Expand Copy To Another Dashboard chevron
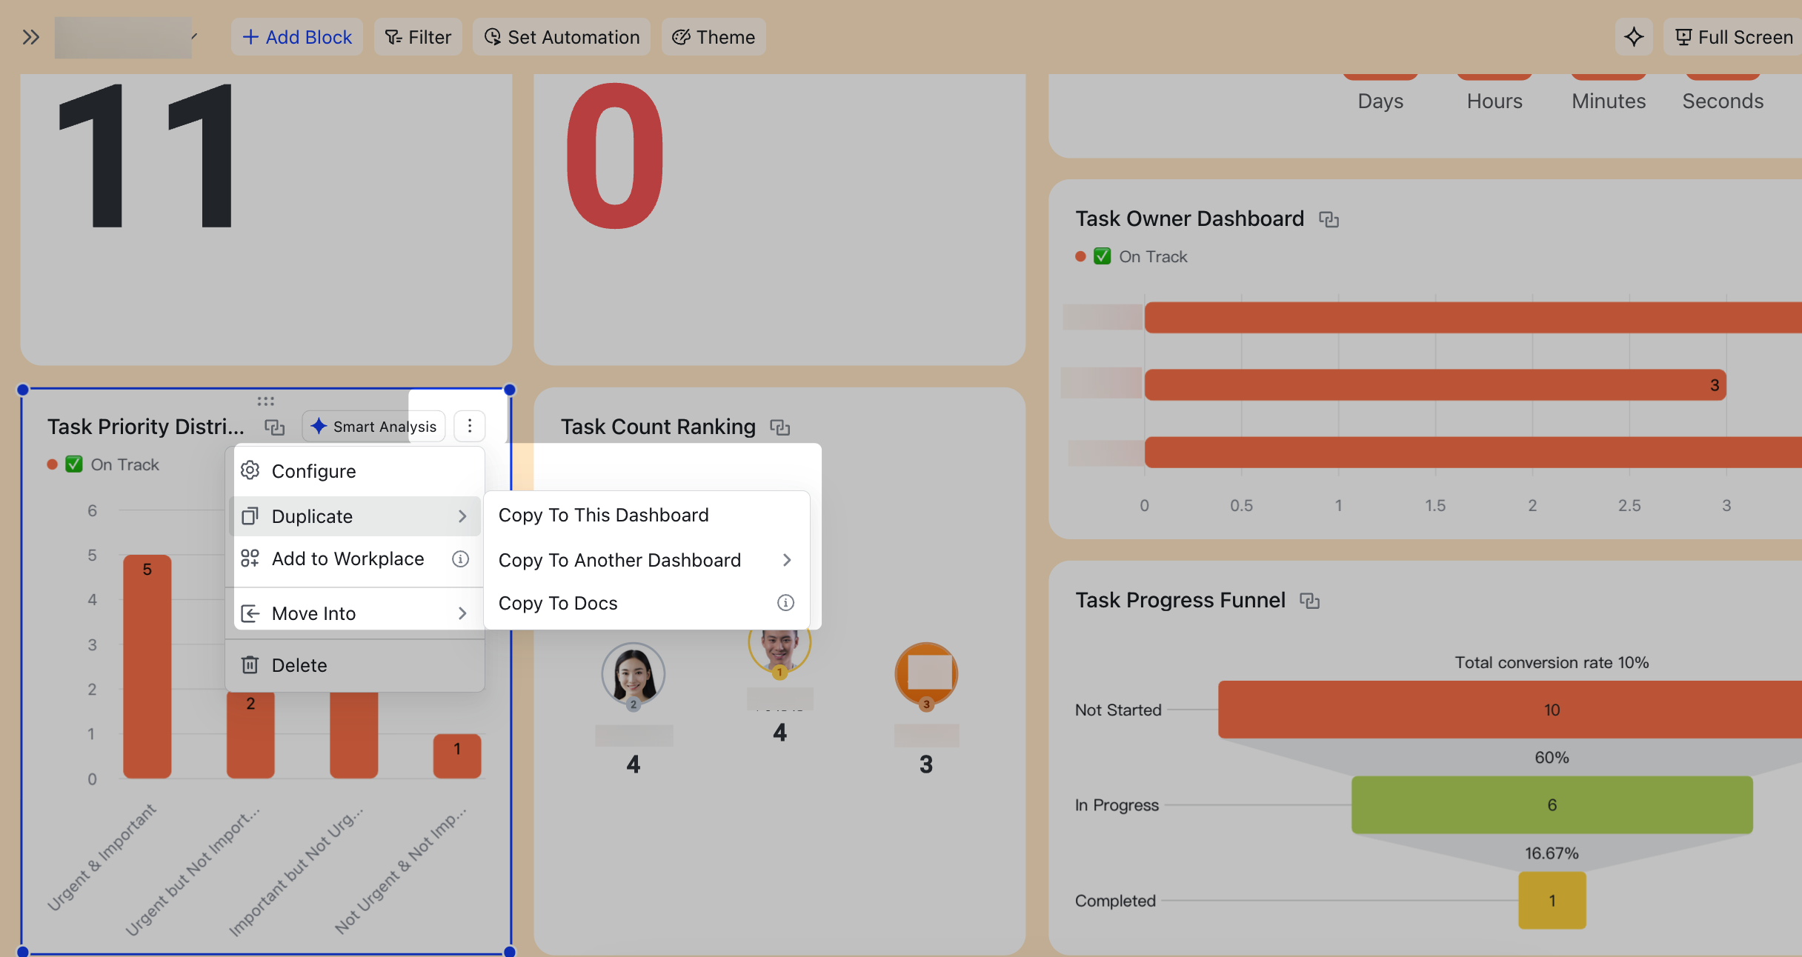1802x957 pixels. click(787, 560)
